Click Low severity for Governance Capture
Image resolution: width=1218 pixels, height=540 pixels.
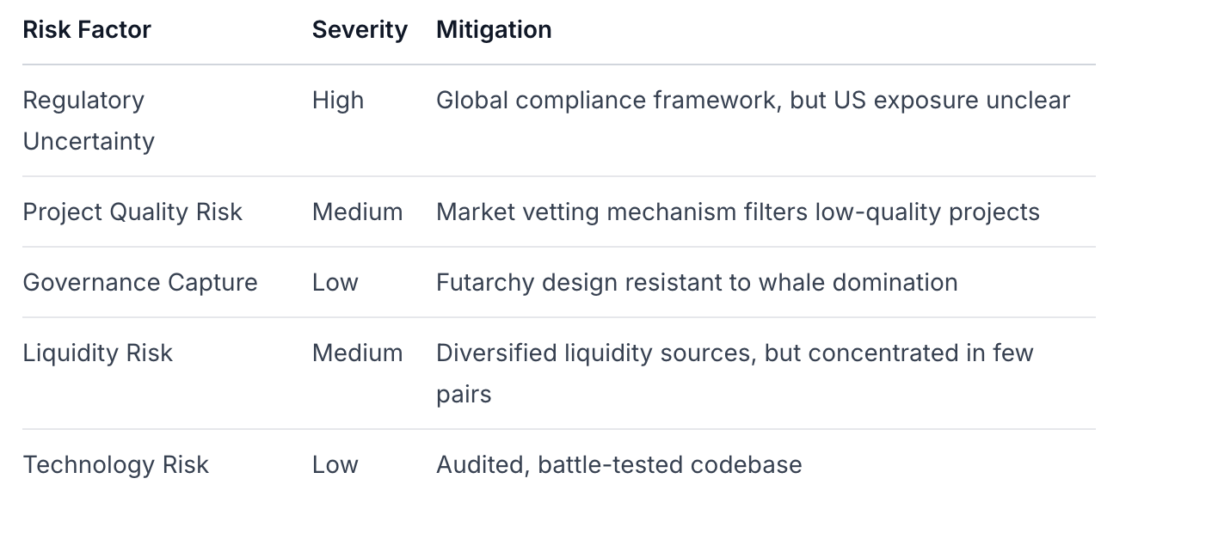tap(335, 283)
